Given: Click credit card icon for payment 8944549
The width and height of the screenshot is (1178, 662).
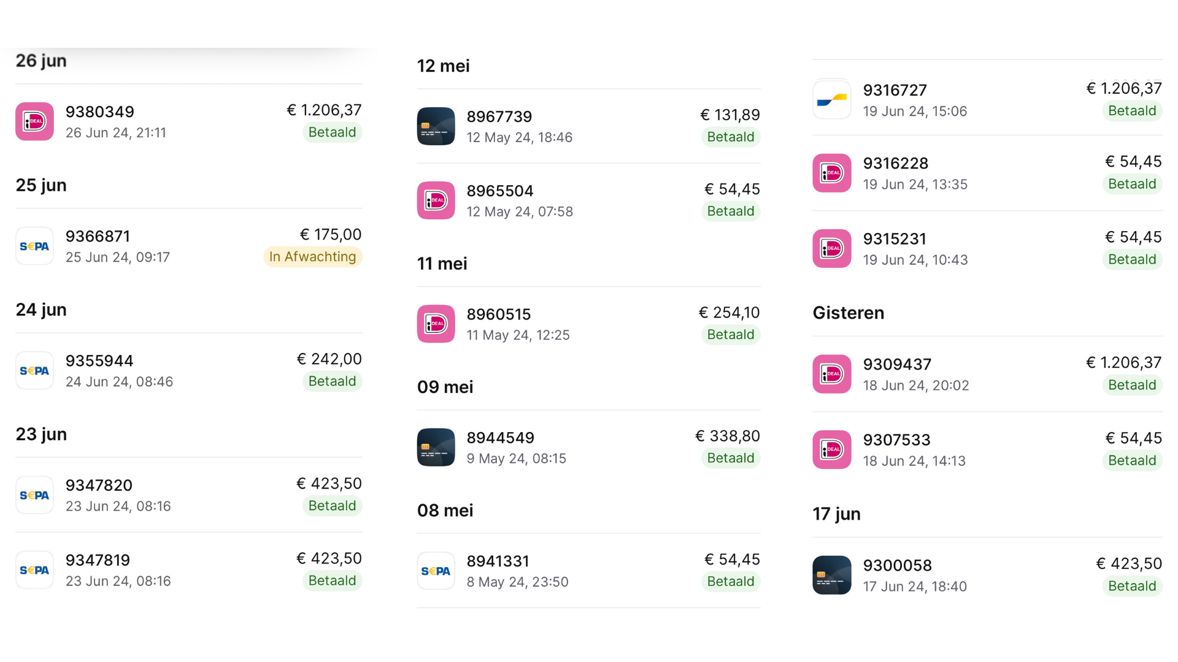Looking at the screenshot, I should pos(436,447).
